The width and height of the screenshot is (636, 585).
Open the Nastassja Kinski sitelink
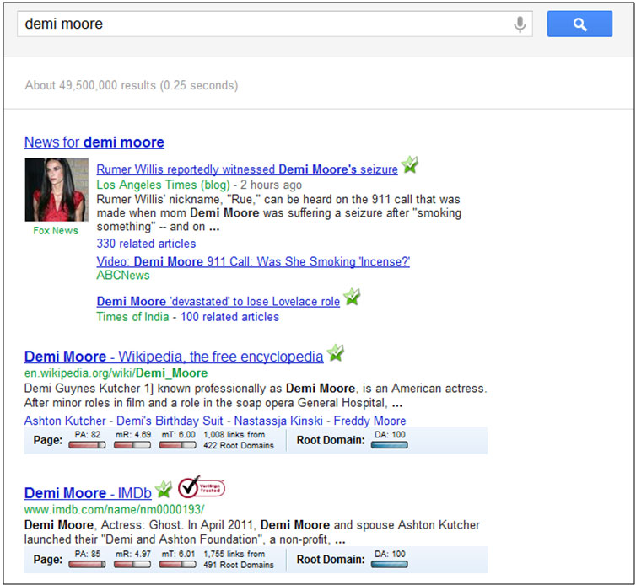tap(278, 421)
